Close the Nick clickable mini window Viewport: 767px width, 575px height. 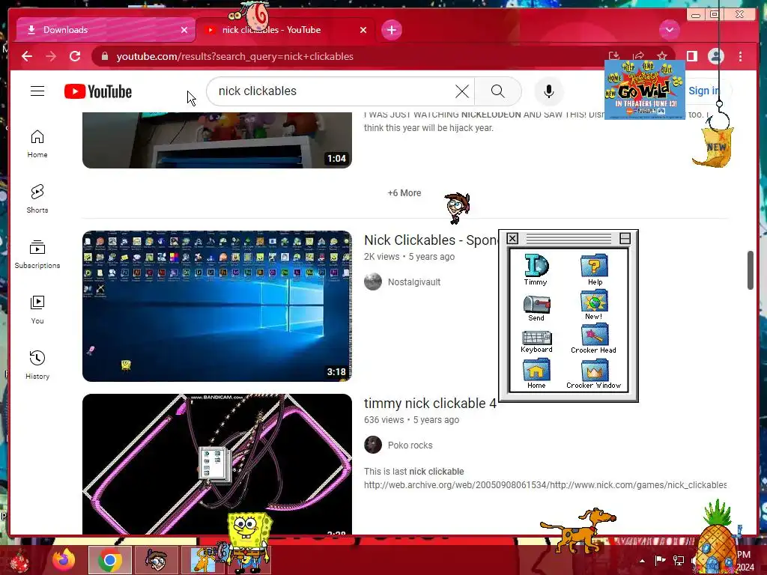pyautogui.click(x=512, y=238)
